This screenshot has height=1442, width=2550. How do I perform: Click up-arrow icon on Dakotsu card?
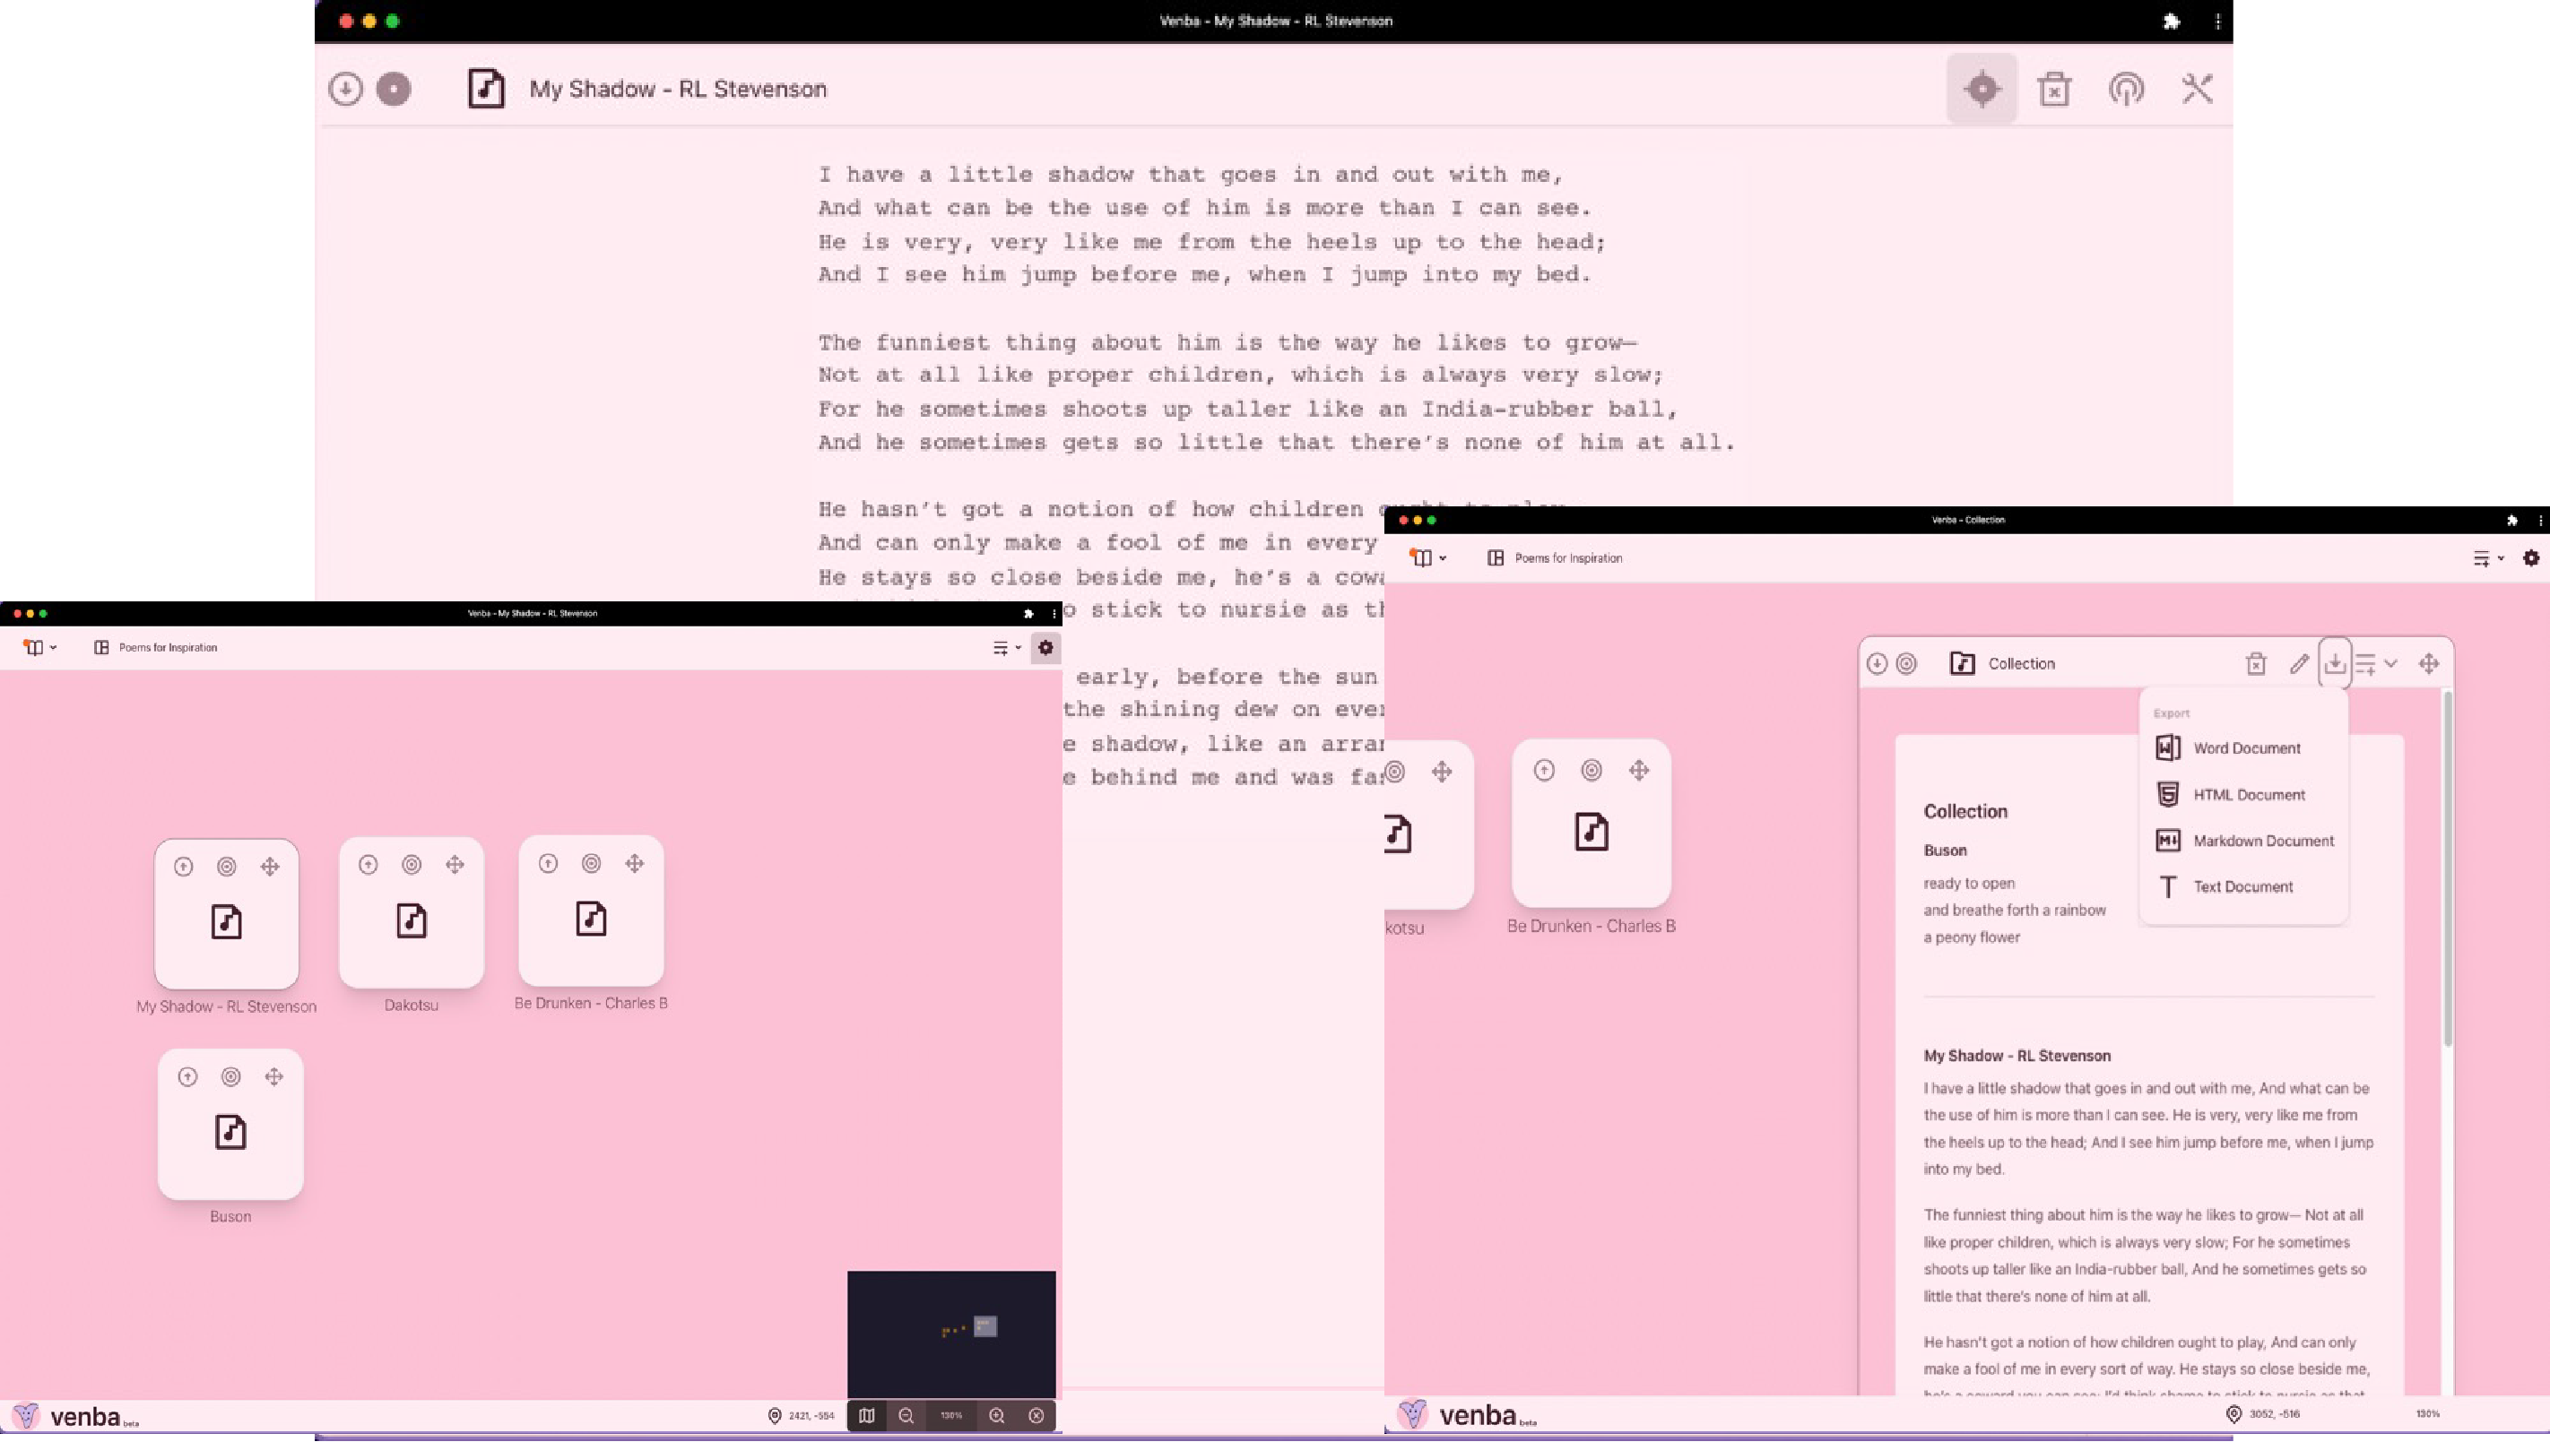coord(368,865)
